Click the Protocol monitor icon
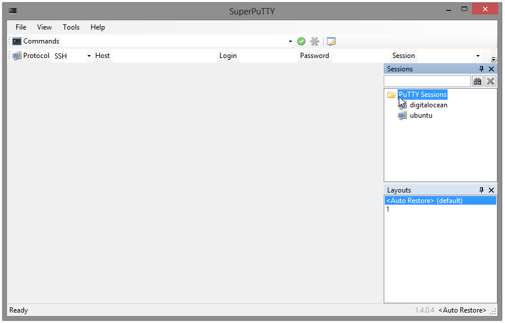Viewport: 505px width, 323px height. 17,56
